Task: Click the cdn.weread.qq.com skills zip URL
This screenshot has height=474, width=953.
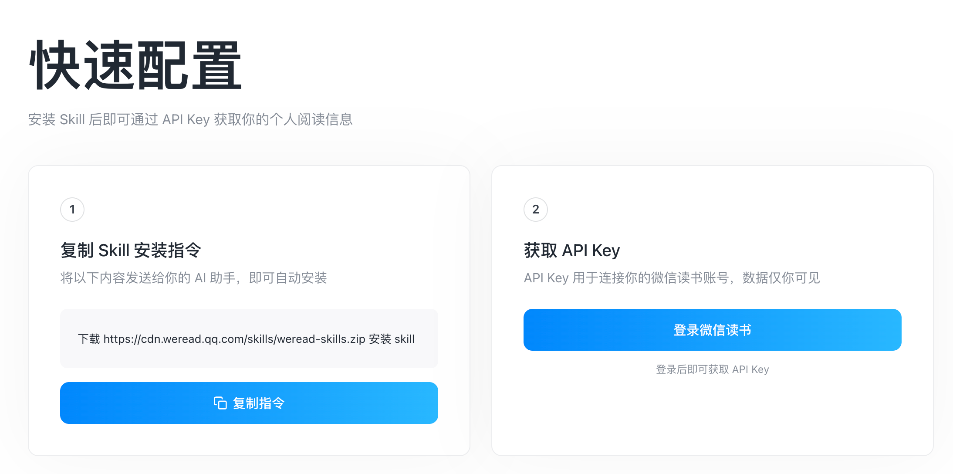Action: [234, 339]
